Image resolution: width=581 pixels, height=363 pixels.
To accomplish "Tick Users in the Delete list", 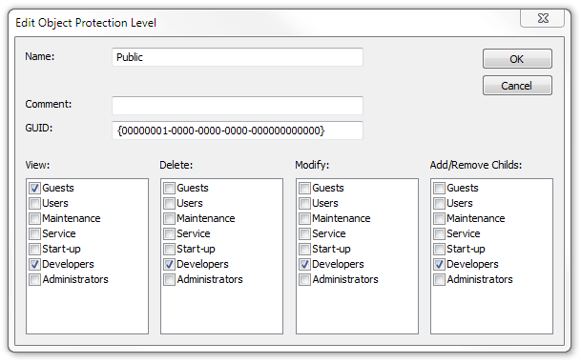I will tap(169, 203).
